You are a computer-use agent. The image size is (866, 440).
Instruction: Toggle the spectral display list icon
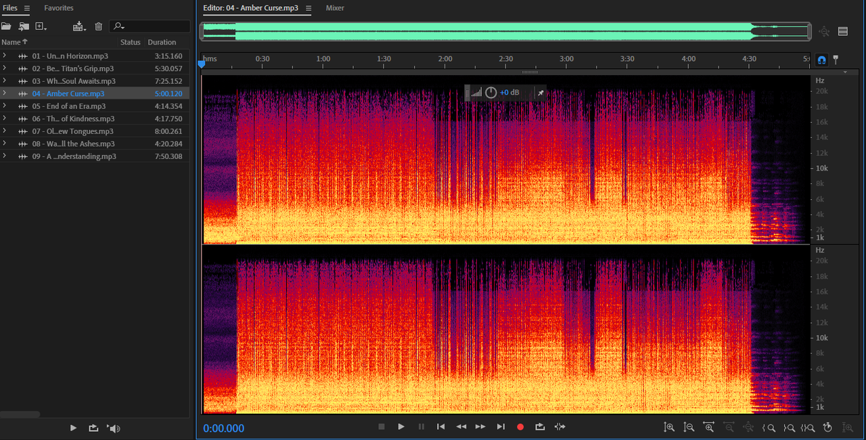point(843,31)
